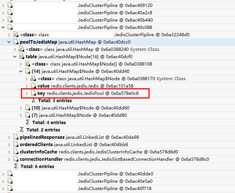The width and height of the screenshot is (235, 193).
Task: Expand the pipelinedResponses LinkedList node
Action: 9,137
